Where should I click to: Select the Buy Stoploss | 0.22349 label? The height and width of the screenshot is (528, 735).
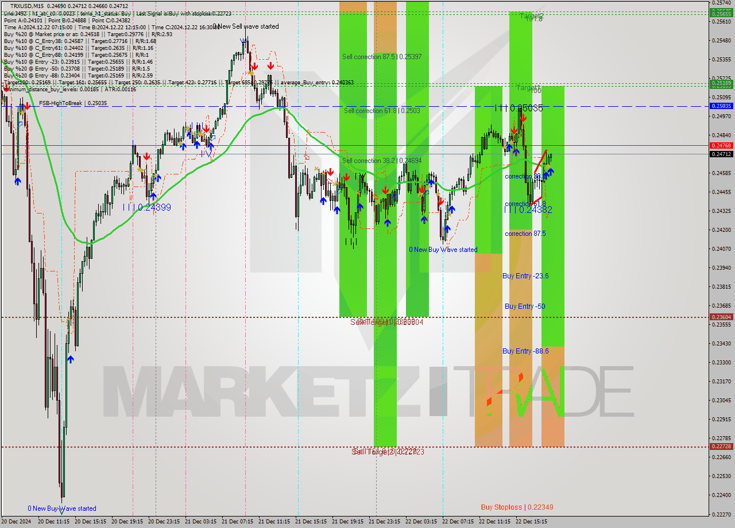tap(517, 507)
